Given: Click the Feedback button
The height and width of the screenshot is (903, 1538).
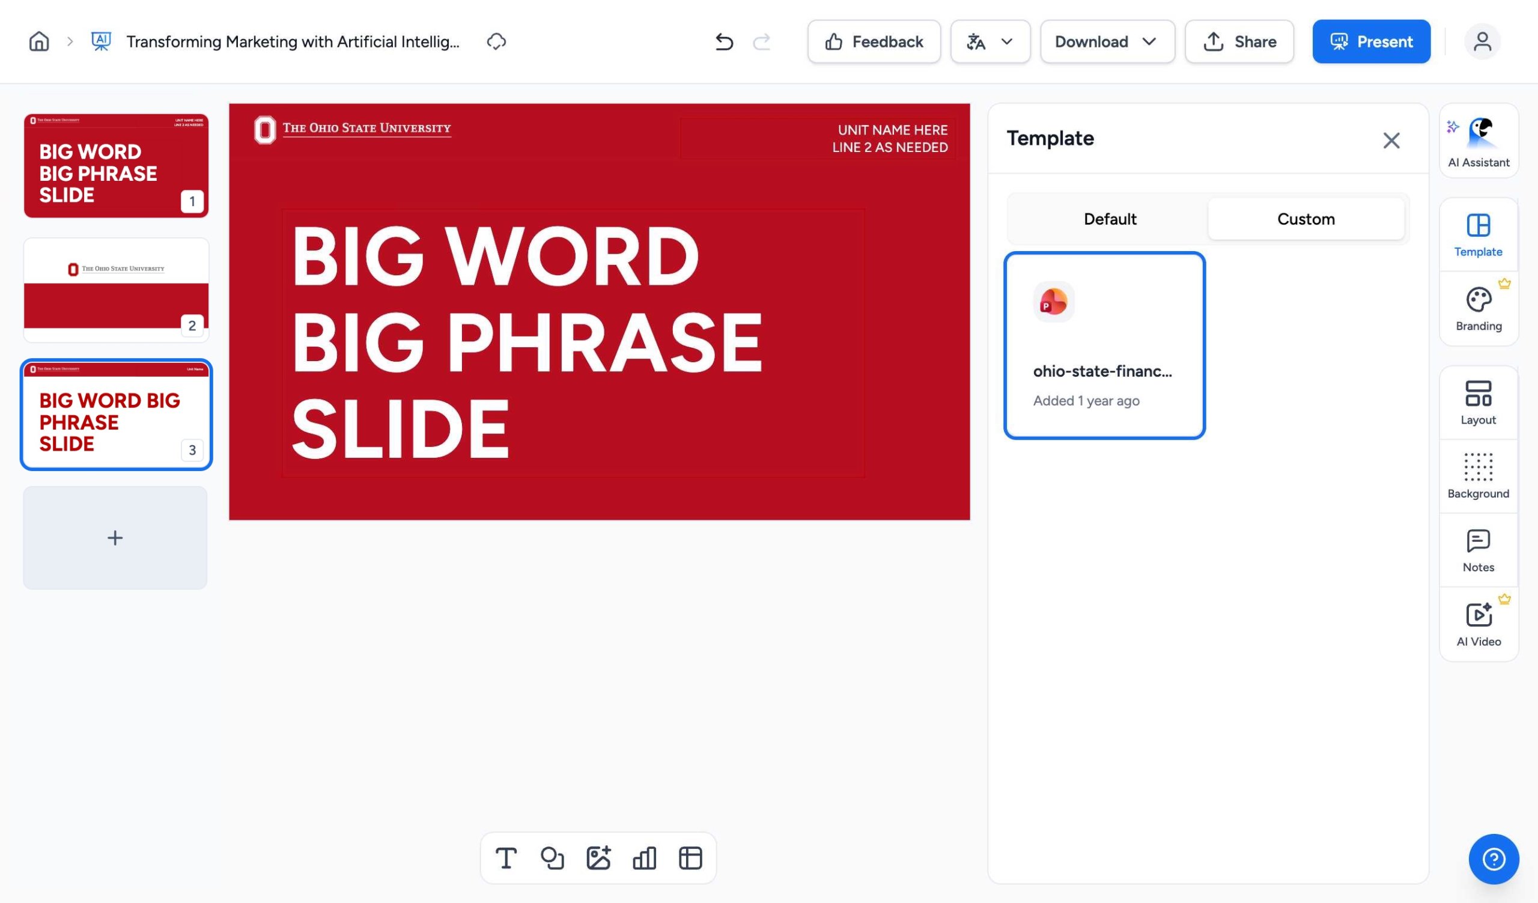Looking at the screenshot, I should coord(874,41).
